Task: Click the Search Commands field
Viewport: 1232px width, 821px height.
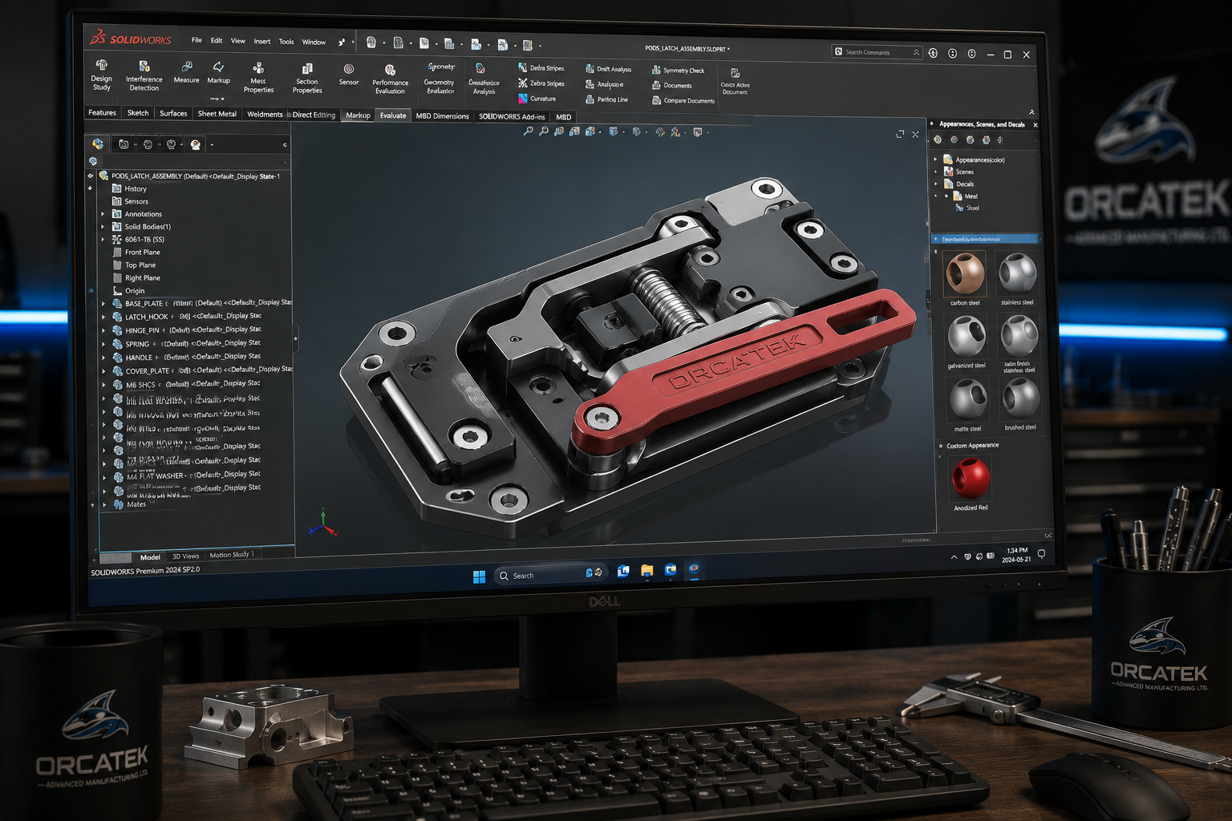Action: click(877, 52)
